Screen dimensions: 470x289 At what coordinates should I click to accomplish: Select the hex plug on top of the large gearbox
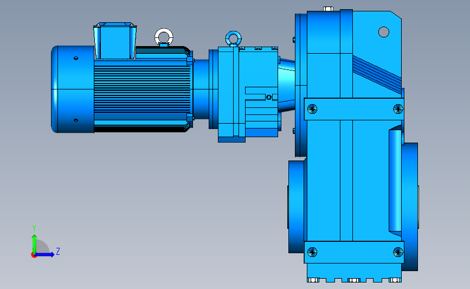pos(328,9)
